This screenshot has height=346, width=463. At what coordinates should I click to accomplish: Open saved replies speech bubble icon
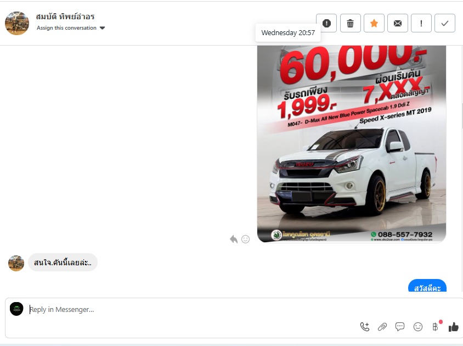tap(400, 326)
